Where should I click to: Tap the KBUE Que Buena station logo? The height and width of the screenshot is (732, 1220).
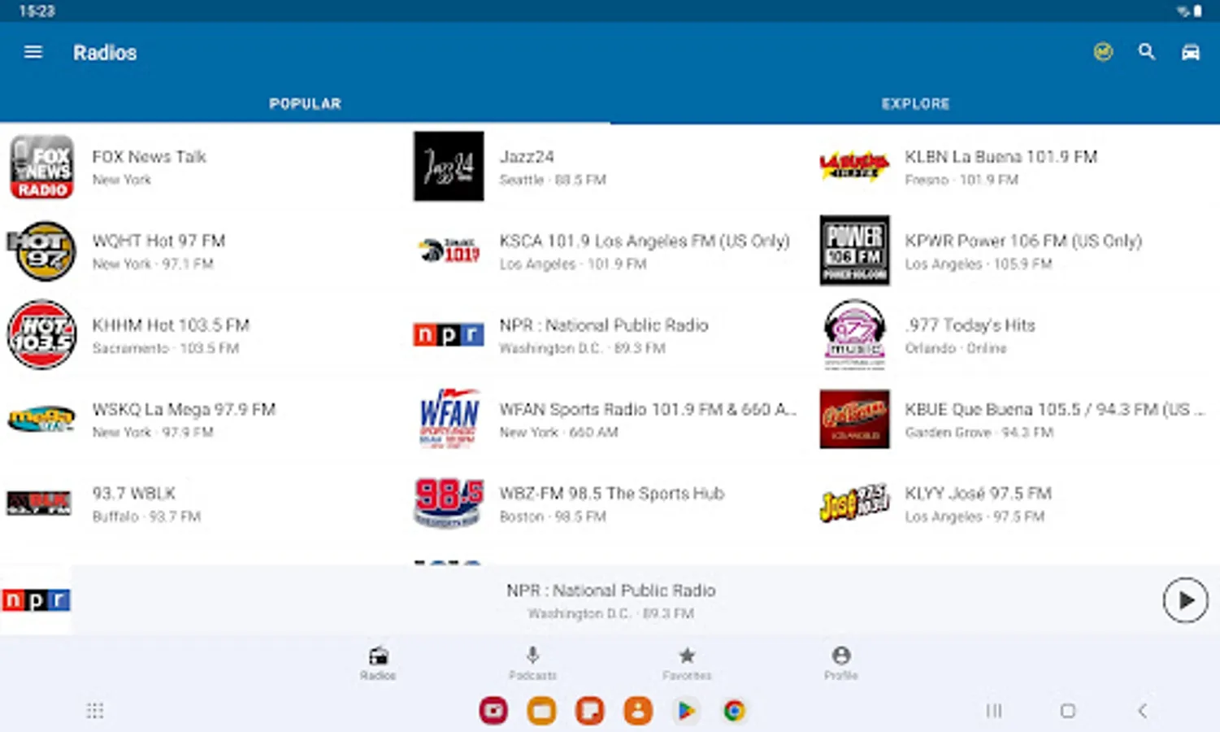coord(854,420)
